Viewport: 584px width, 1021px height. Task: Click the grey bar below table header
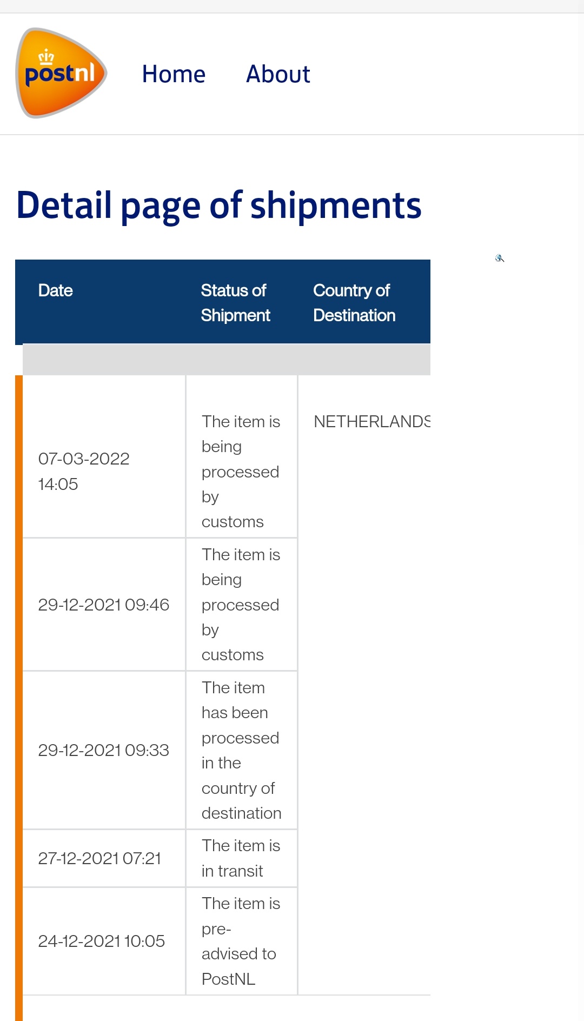[x=227, y=360]
